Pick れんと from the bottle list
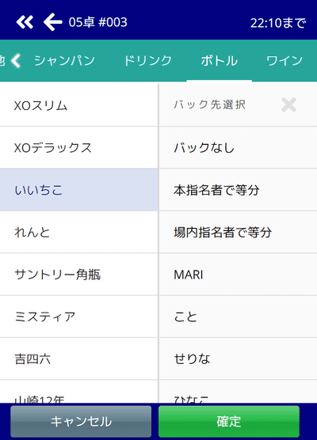The image size is (317, 440). (78, 232)
